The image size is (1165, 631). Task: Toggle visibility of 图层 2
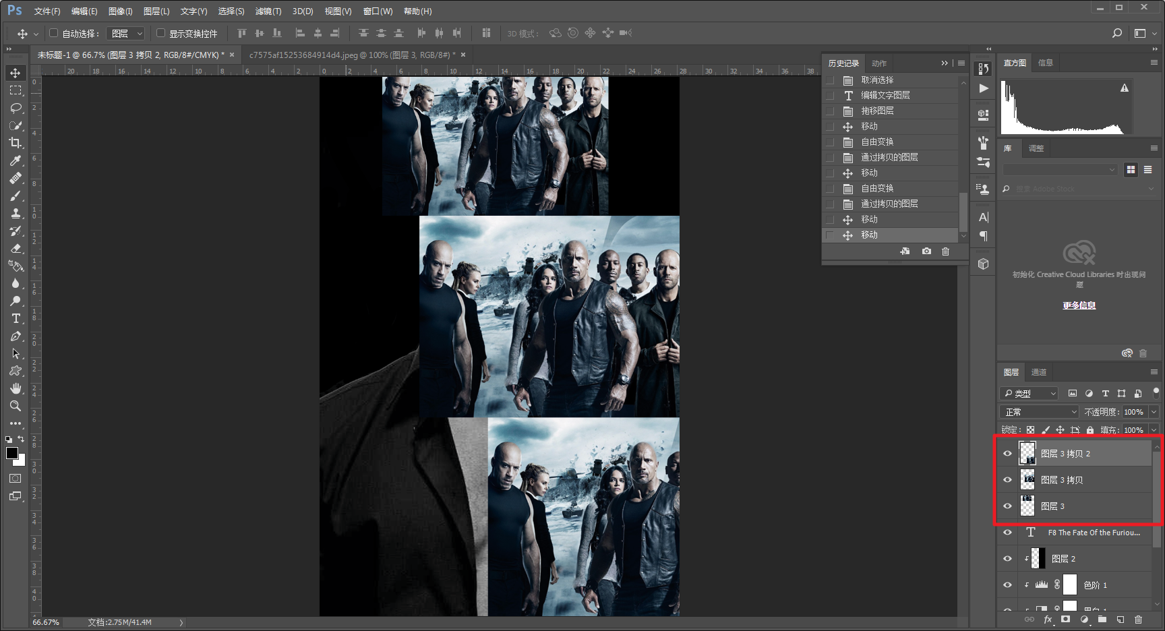click(x=1008, y=559)
